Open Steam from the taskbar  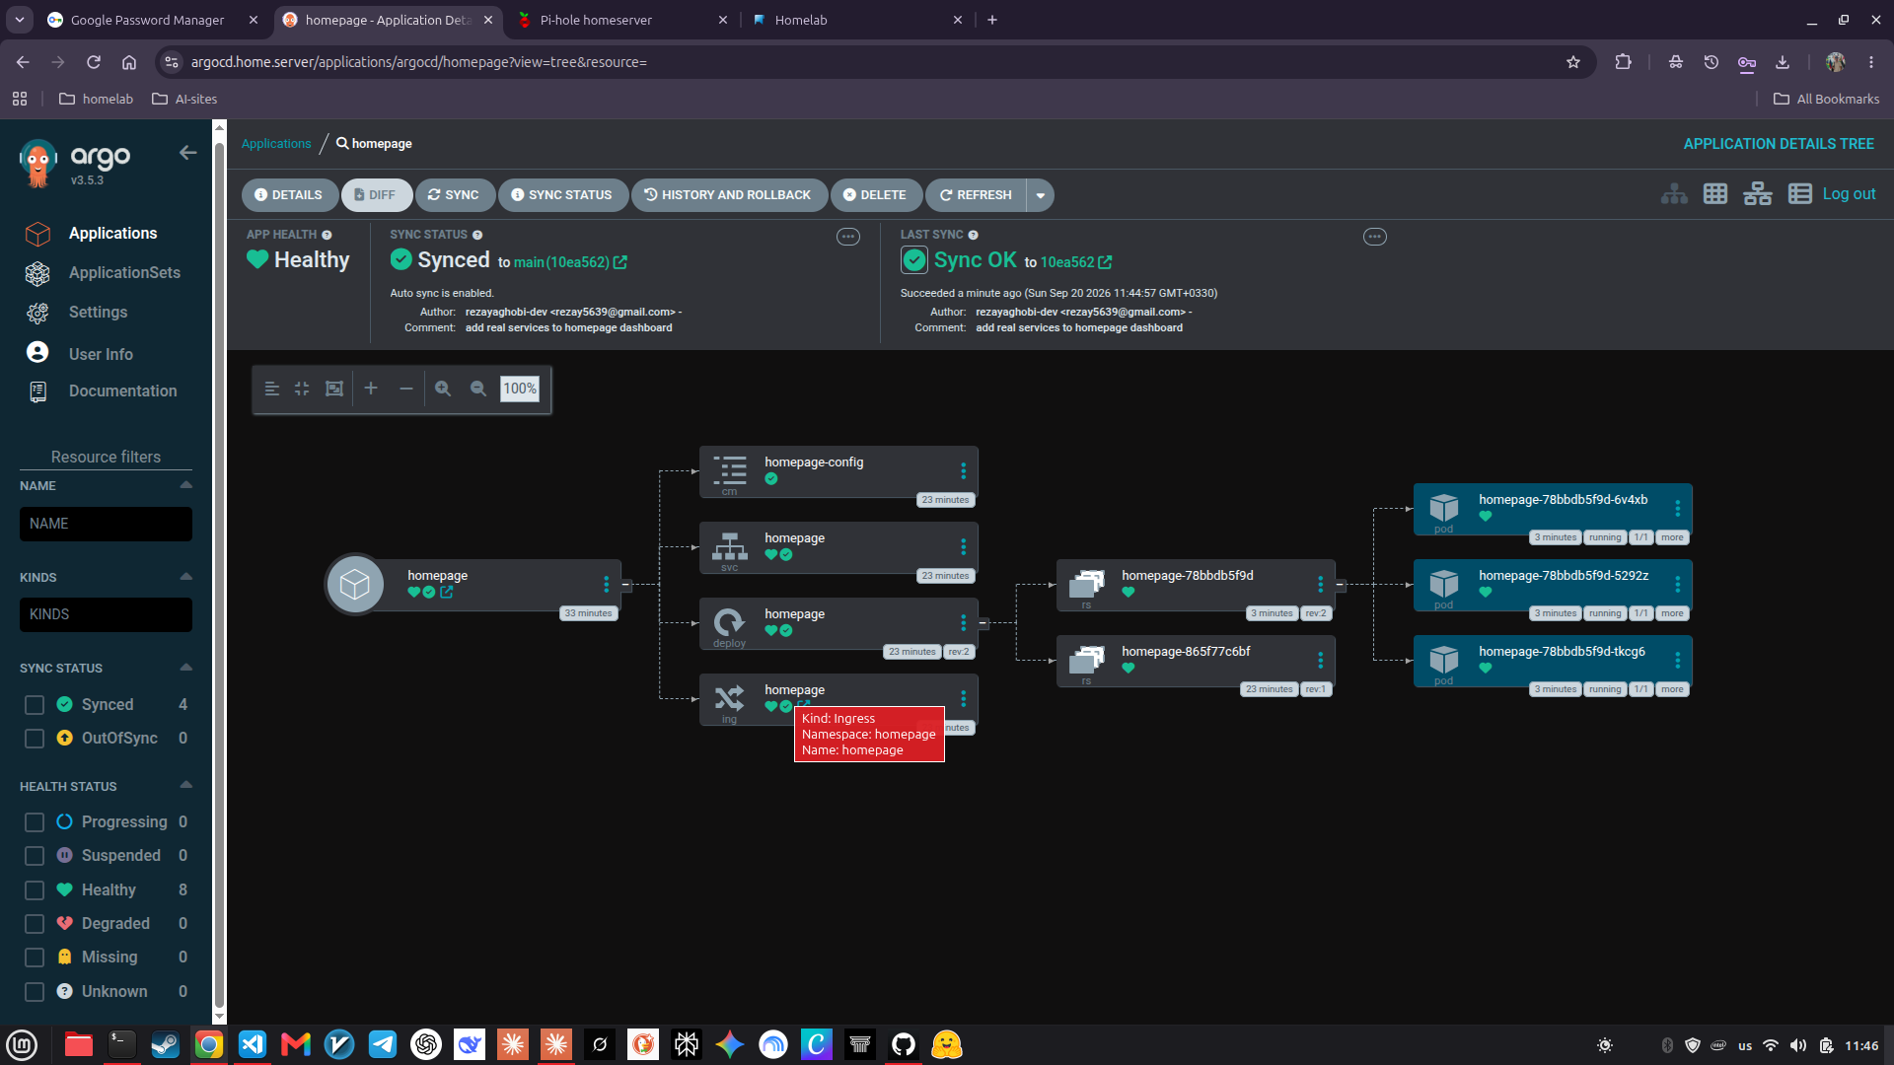coord(165,1044)
